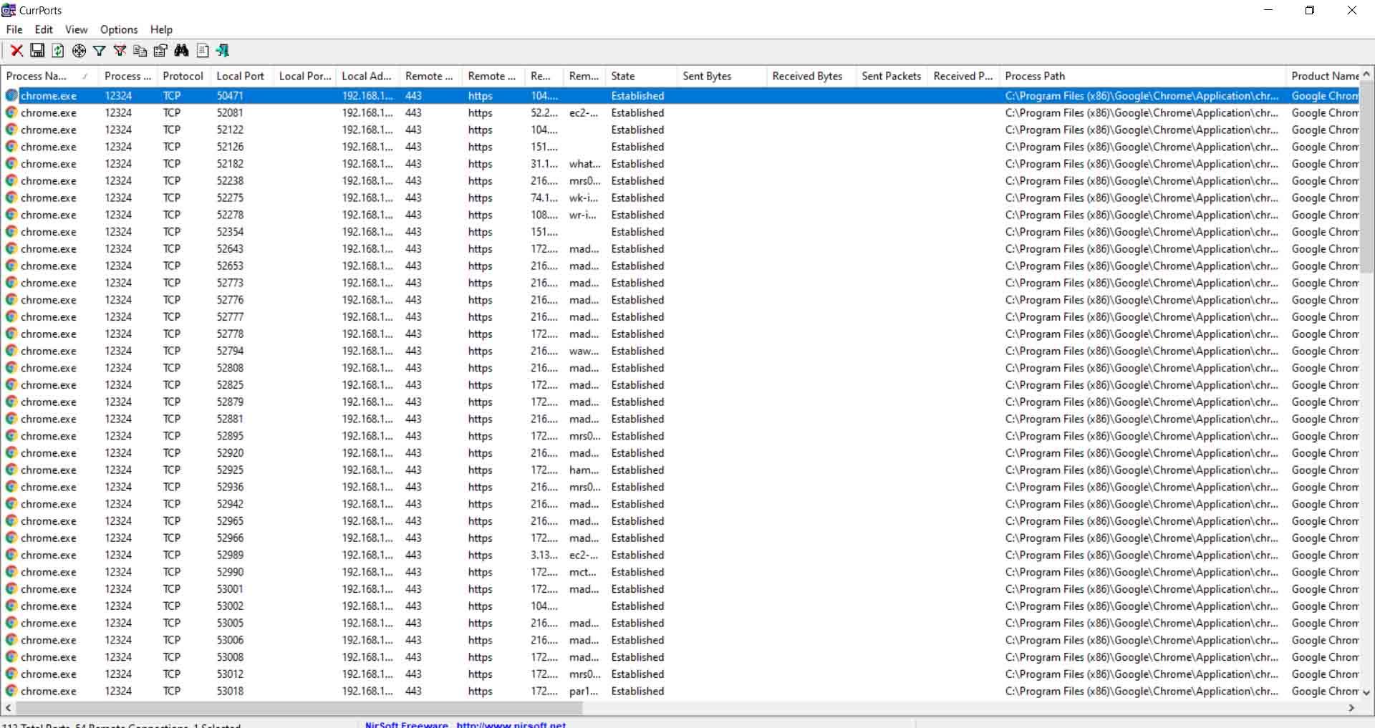Screen dimensions: 1375x728
Task: Refresh the ports list with the green arrows icon
Action: [x=58, y=50]
